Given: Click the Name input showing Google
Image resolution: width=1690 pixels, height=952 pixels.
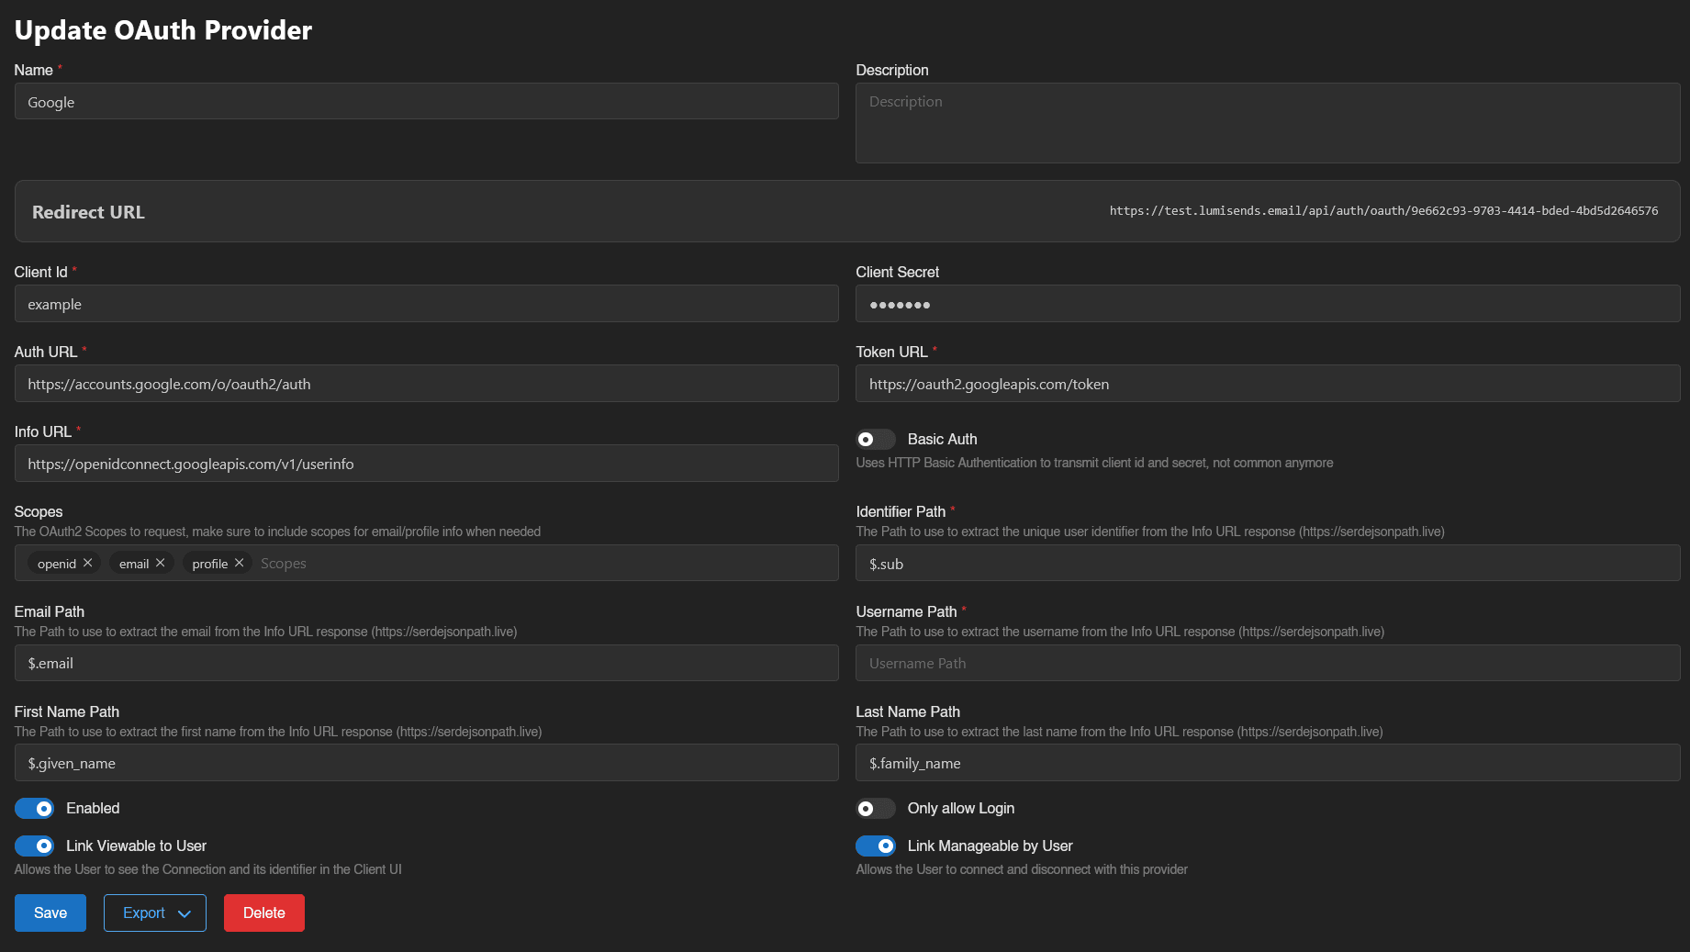Looking at the screenshot, I should tap(426, 101).
